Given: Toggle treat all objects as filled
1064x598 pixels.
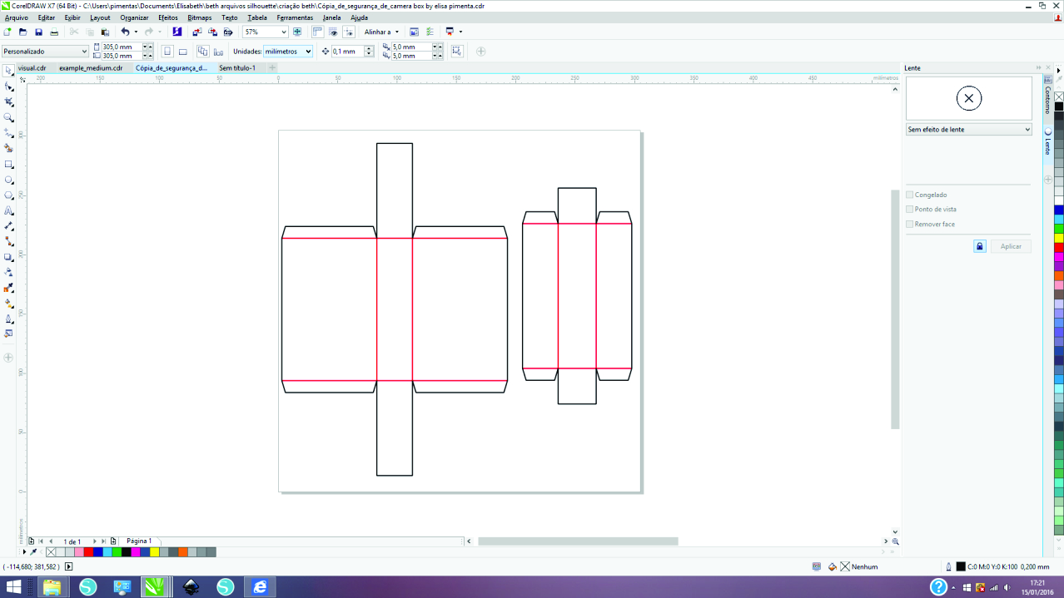Looking at the screenshot, I should (457, 52).
